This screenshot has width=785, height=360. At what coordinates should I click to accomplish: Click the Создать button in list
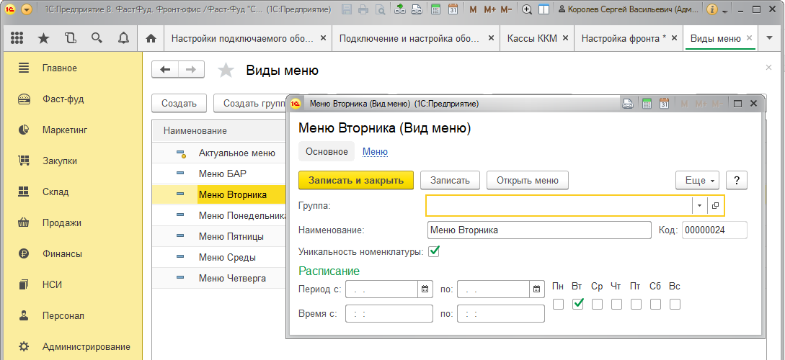pos(179,104)
